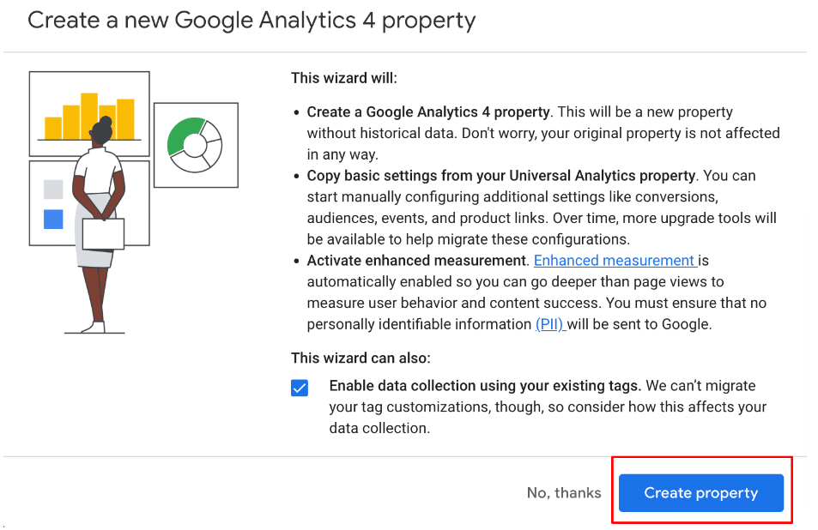Click the "Create a new Google Analytics 4 property" heading
The image size is (818, 530).
click(251, 20)
